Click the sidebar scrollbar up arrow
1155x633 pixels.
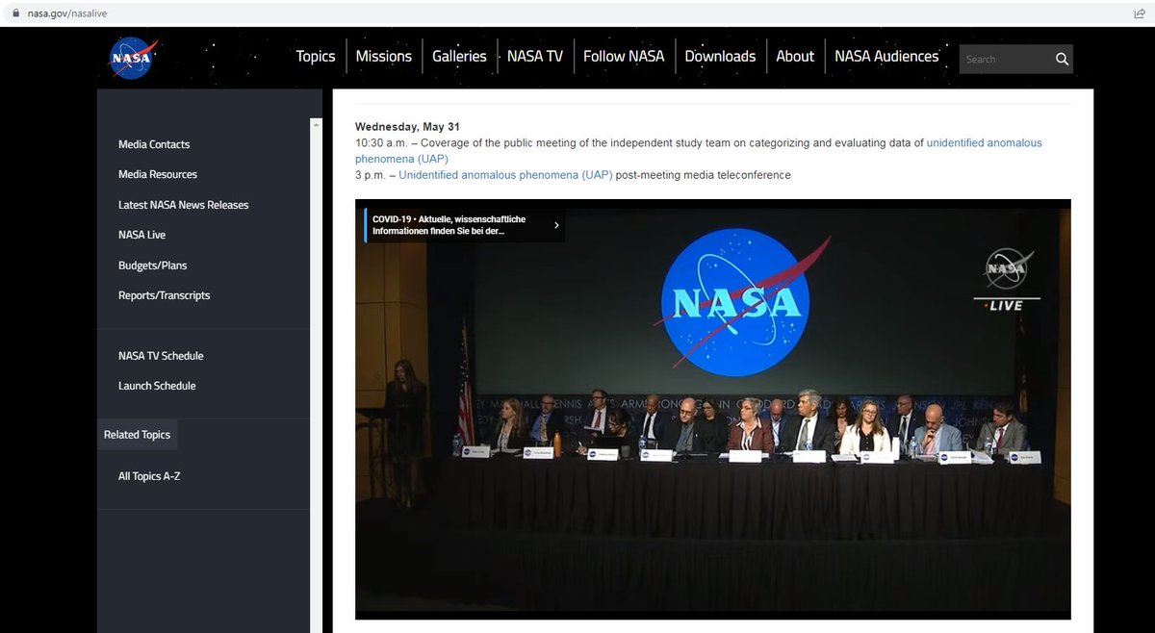click(x=315, y=124)
